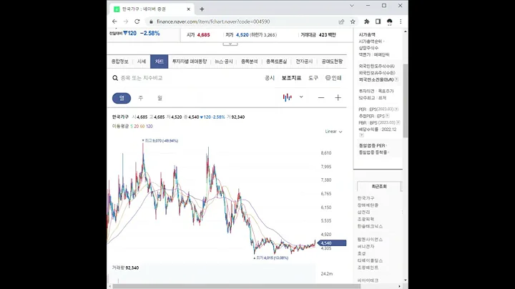The image size is (515, 289).
Task: Open the Chrome three-dot menu
Action: tap(401, 21)
